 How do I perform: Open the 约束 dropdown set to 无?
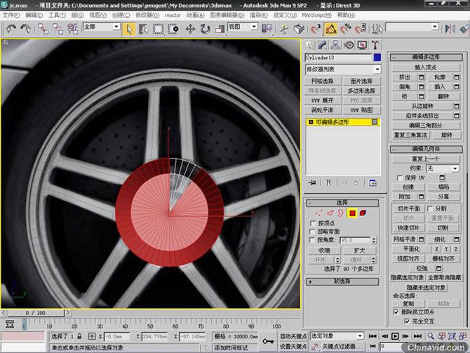pos(443,168)
